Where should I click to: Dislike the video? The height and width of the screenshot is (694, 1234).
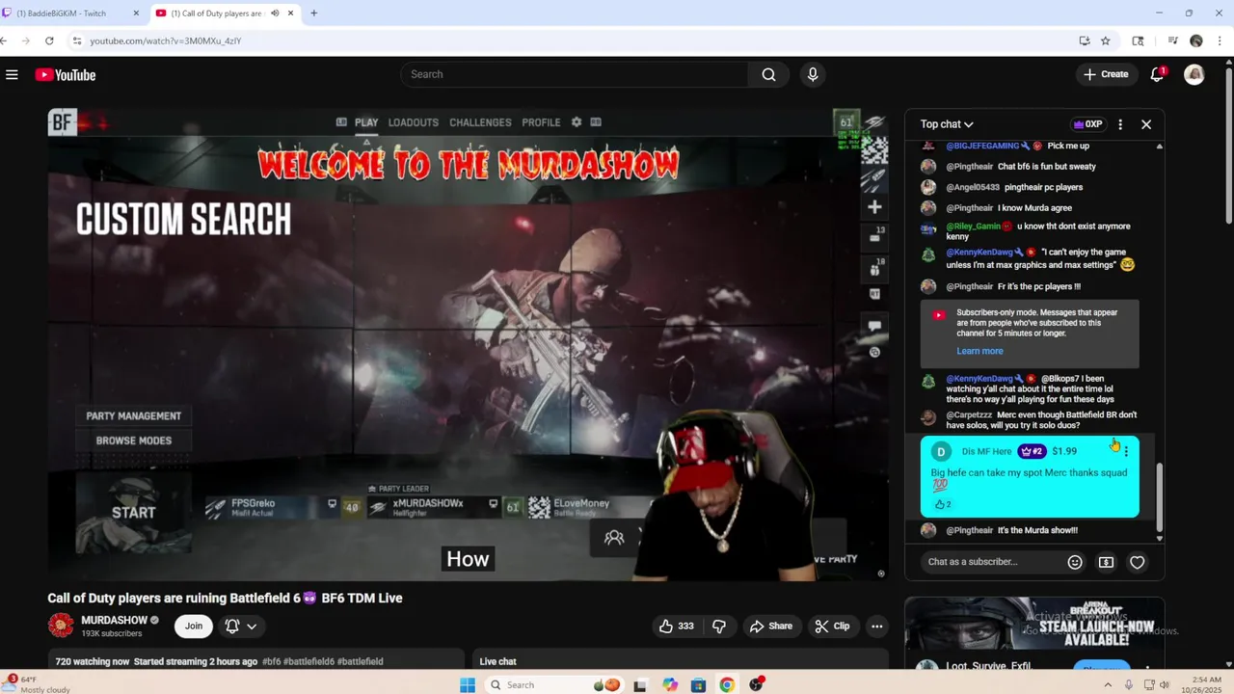719,626
